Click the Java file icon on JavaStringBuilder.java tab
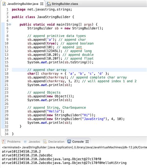 point(4,4)
